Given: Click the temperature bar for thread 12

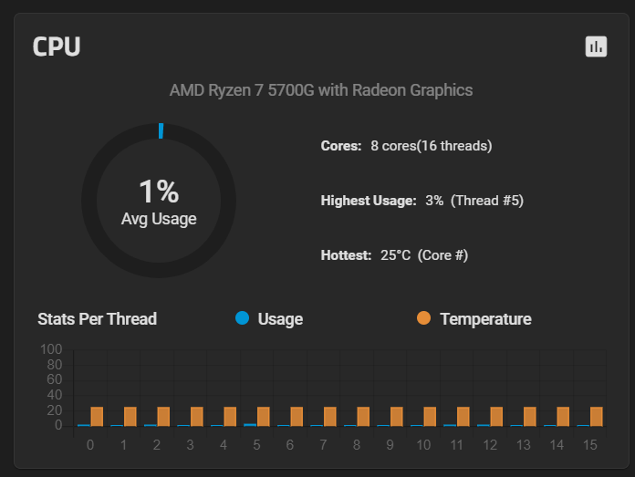Looking at the screenshot, I should [496, 417].
